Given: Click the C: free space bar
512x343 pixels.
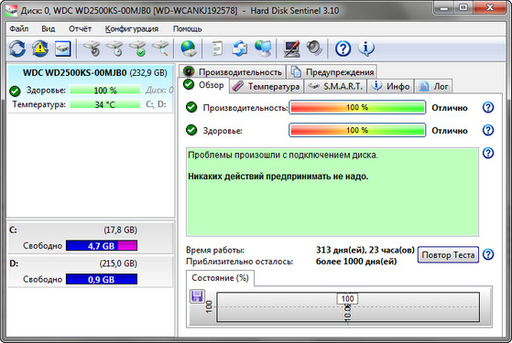Looking at the screenshot, I should tap(102, 245).
